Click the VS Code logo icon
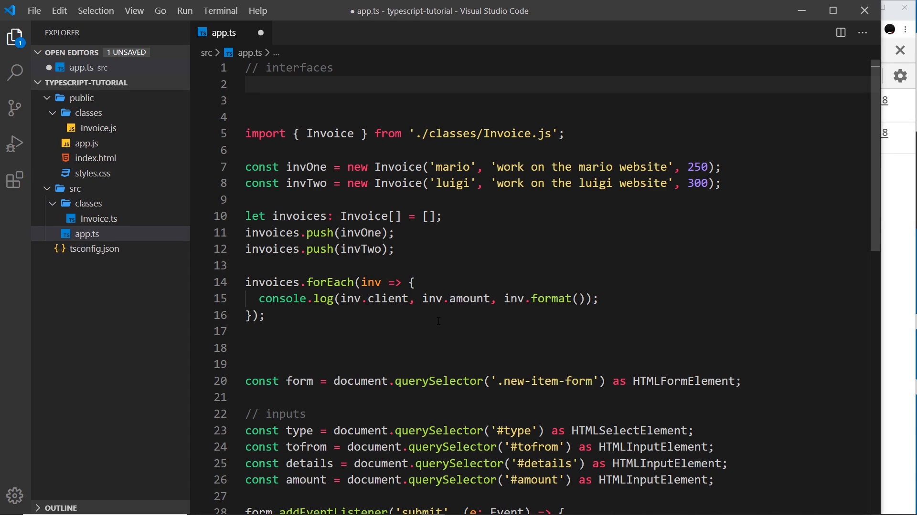Image resolution: width=917 pixels, height=515 pixels. tap(10, 10)
